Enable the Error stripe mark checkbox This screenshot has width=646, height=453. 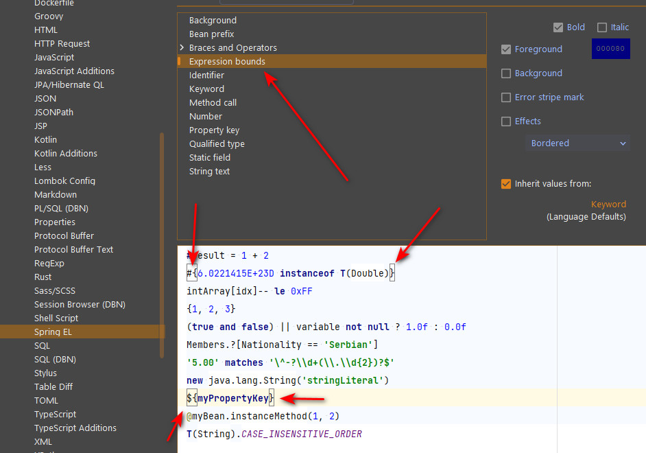click(x=506, y=97)
